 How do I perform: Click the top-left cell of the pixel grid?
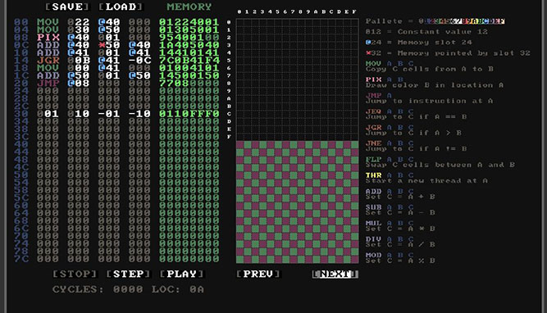coord(240,22)
